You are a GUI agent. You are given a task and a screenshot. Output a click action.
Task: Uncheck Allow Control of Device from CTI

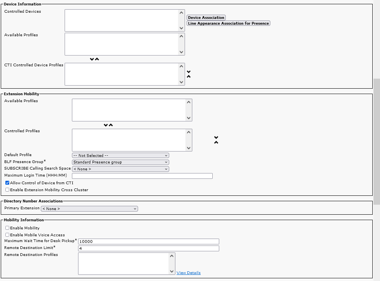coord(7,183)
